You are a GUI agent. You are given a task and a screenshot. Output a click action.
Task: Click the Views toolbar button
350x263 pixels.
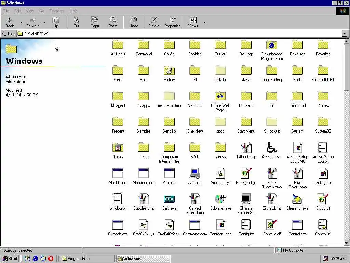(x=193, y=22)
